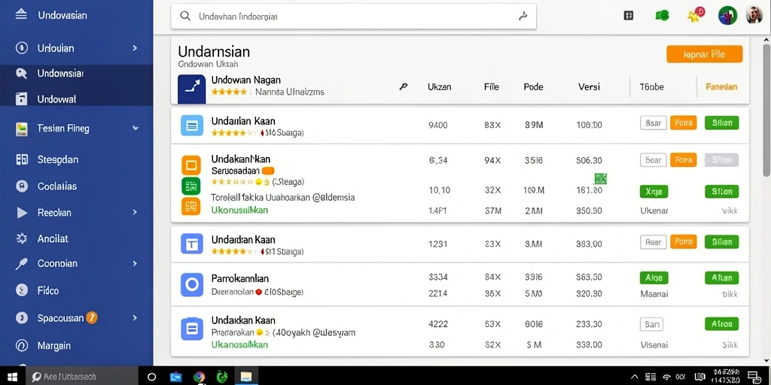Click the taskbar search box
The height and width of the screenshot is (385, 771).
tap(81, 377)
